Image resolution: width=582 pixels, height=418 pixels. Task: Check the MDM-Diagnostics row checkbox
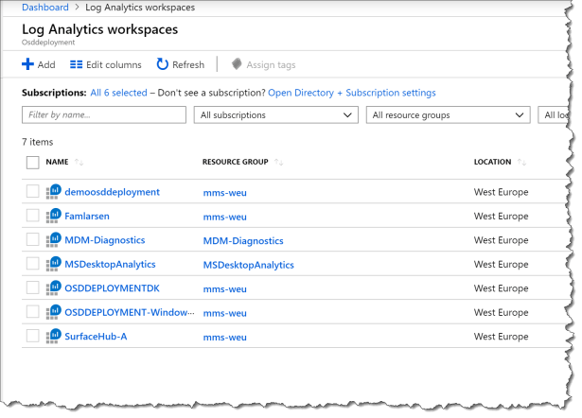33,239
